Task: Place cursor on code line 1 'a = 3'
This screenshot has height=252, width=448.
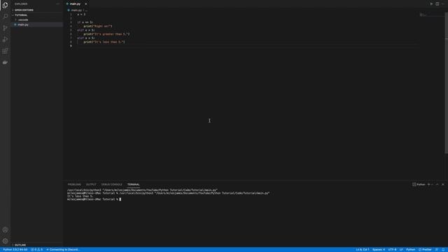Action: coord(81,14)
